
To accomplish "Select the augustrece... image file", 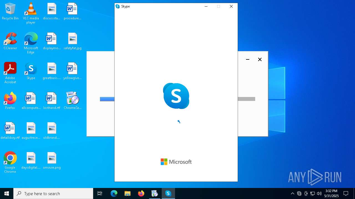I will [x=31, y=131].
